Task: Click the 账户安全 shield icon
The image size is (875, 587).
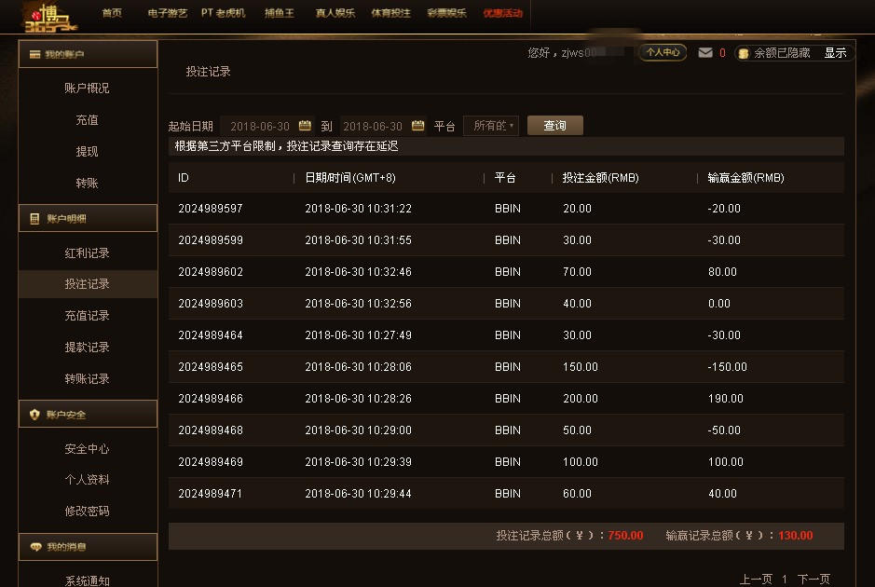Action: click(34, 415)
